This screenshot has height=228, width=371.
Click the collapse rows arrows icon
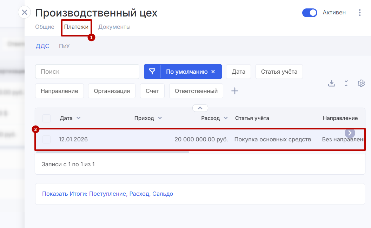tap(346, 83)
